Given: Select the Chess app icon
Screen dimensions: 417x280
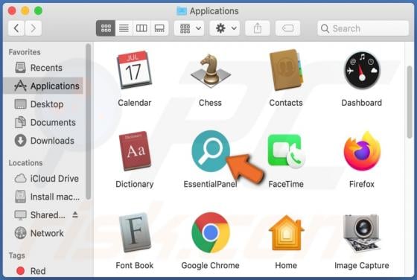Looking at the screenshot, I should (x=210, y=70).
